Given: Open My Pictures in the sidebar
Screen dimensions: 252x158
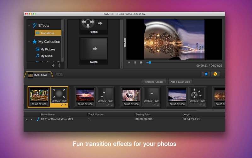Looking at the screenshot, I should [x=45, y=49].
